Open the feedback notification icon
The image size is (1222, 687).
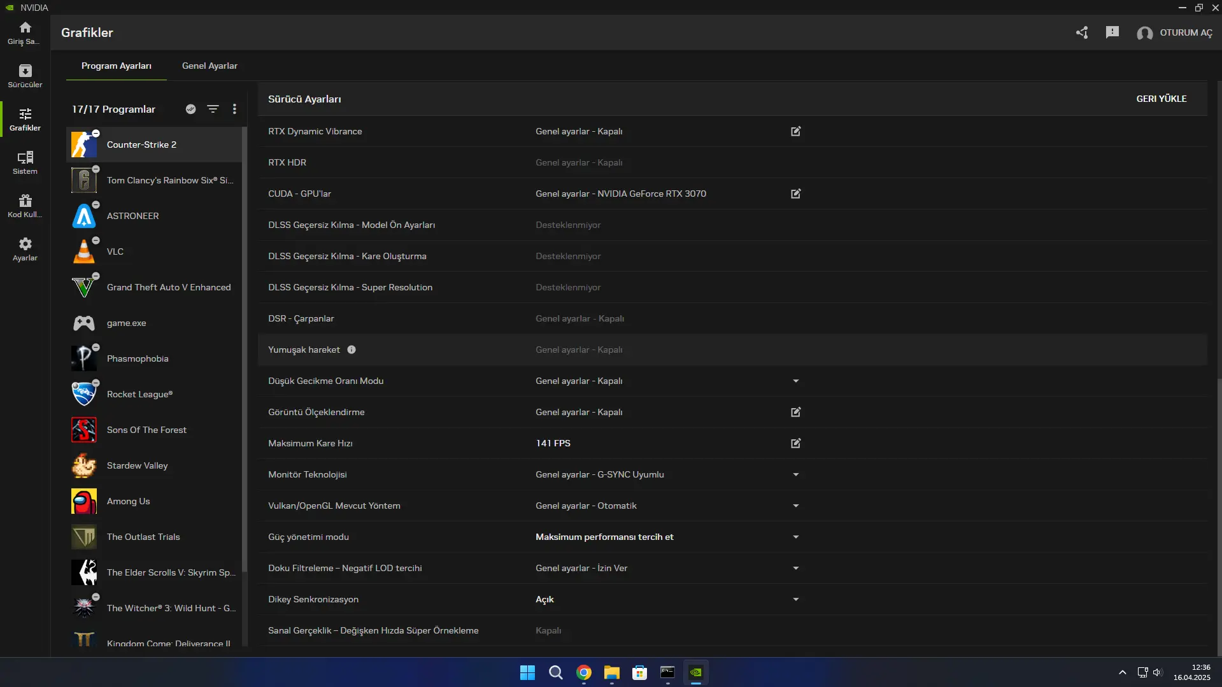[x=1112, y=32]
